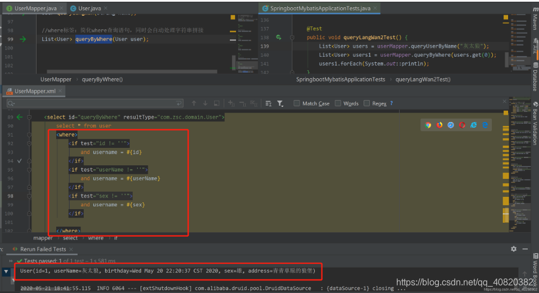Collapse the if sex fold on line 98
This screenshot has height=293, width=539.
coord(29,196)
